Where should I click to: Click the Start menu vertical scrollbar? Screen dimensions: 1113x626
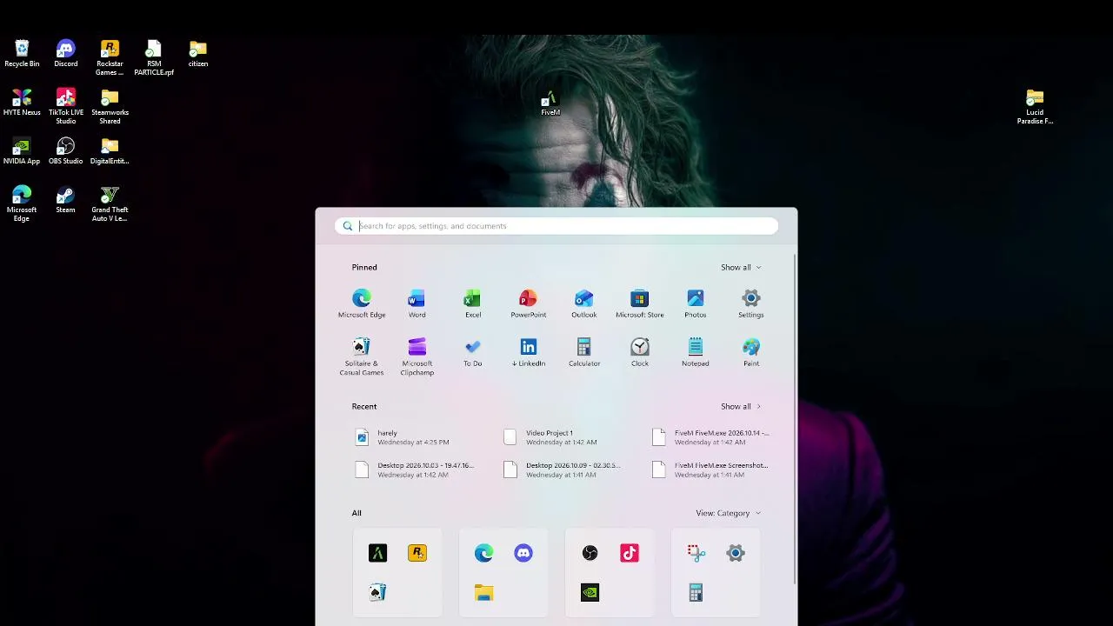[795, 419]
